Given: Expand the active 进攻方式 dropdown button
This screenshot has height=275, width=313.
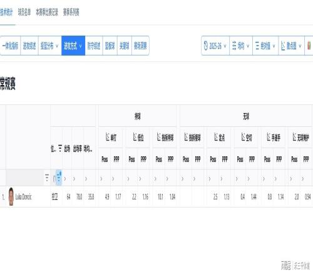Looking at the screenshot, I should 73,46.
